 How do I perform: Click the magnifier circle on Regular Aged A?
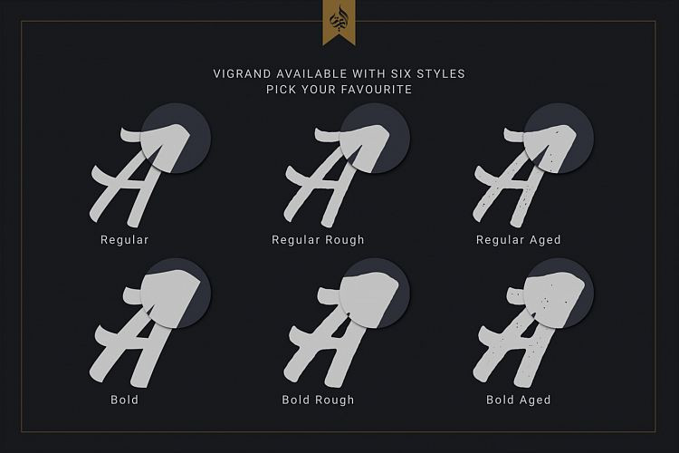pos(559,139)
